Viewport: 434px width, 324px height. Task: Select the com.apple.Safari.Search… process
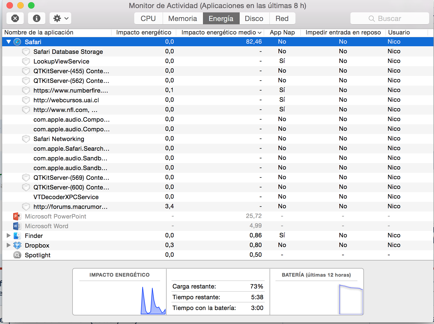[x=71, y=149]
